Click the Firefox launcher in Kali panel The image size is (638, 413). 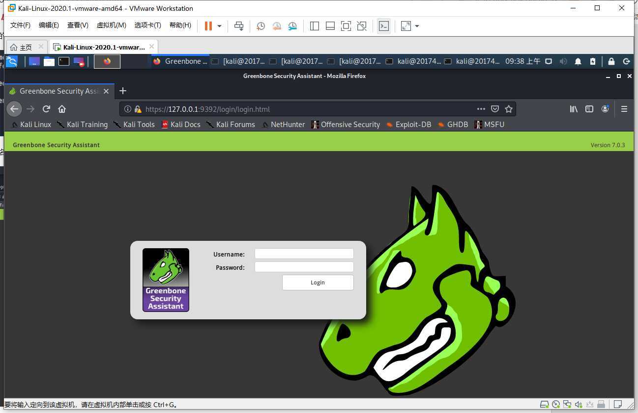pyautogui.click(x=107, y=61)
